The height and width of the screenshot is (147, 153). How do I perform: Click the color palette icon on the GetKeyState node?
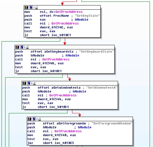click(26, 8)
